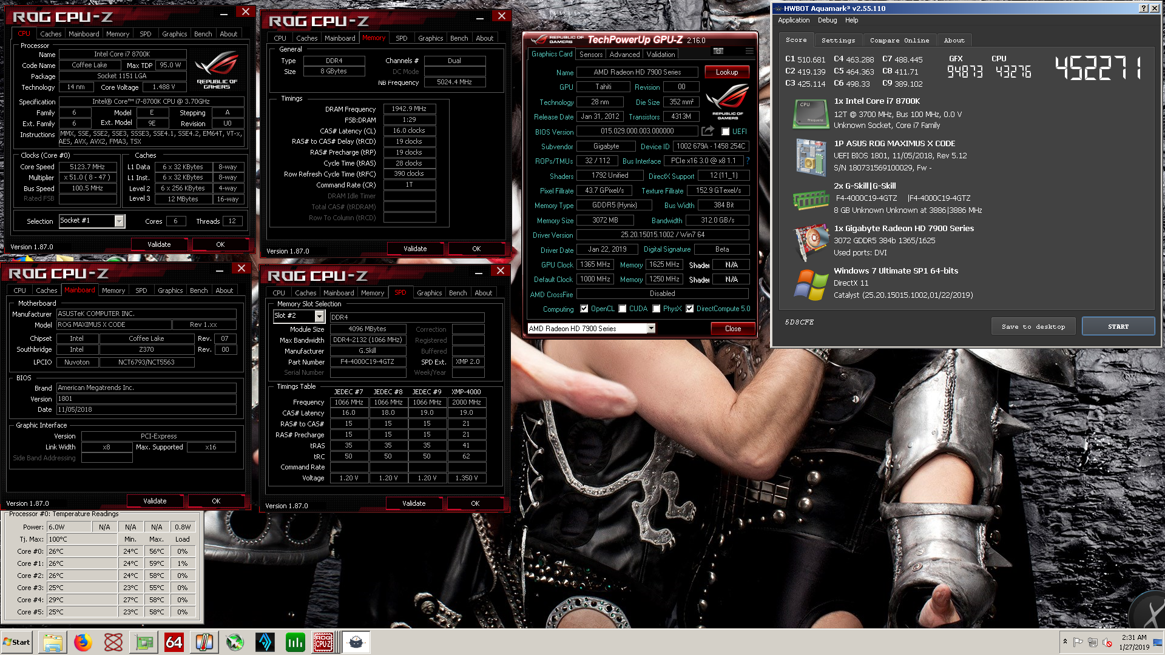
Task: Expand hidden tray icons chevron
Action: click(x=1065, y=642)
